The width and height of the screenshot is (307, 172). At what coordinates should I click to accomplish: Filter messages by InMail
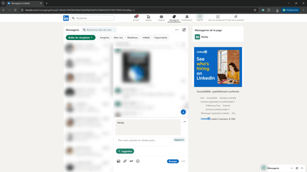pyautogui.click(x=146, y=37)
